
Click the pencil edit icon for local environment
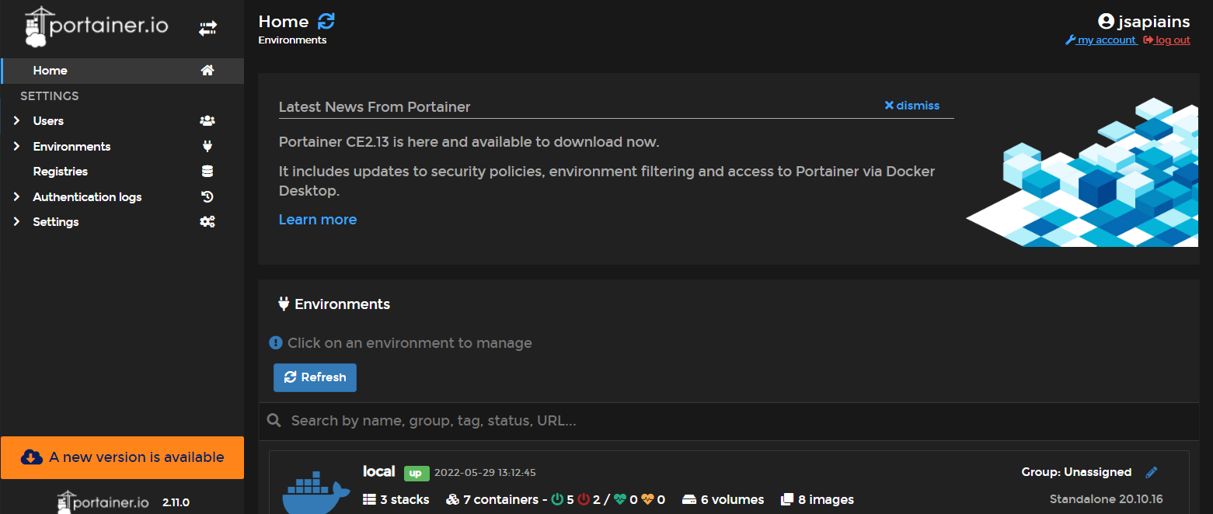click(1152, 472)
